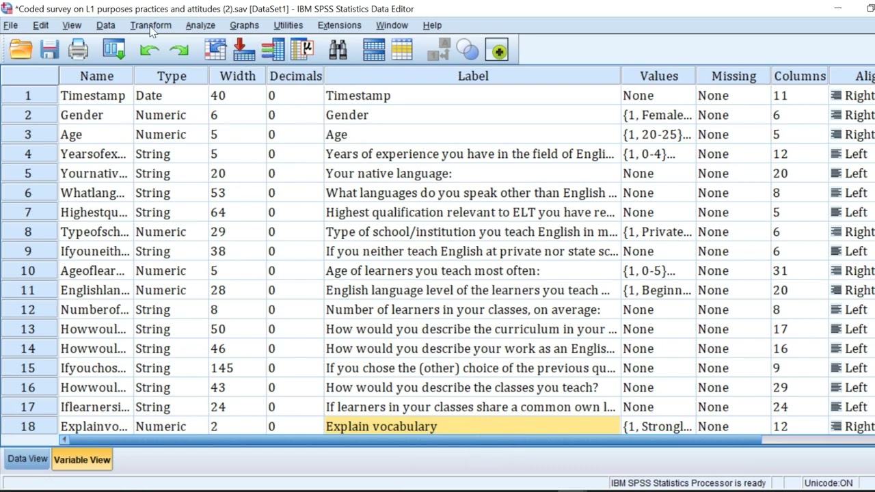
Task: Select row number 1 header
Action: (29, 96)
